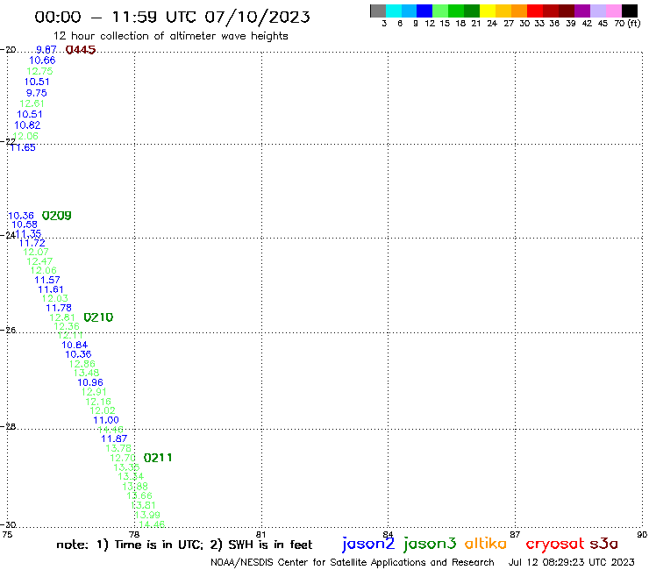
Task: Click the longitude label '81' on the axis
Action: click(x=261, y=534)
